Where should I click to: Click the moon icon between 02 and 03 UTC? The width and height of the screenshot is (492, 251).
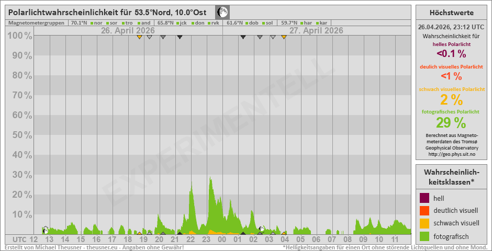tap(262, 229)
